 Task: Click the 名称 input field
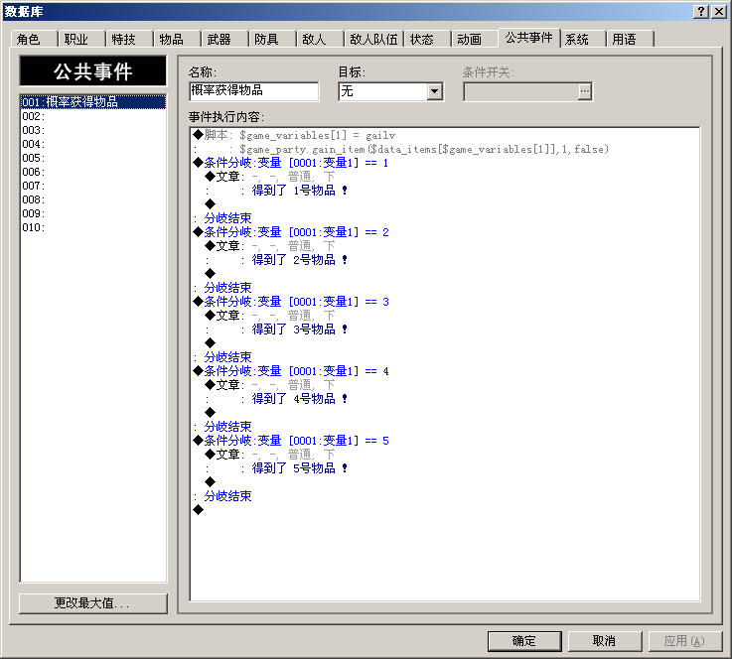coord(254,91)
